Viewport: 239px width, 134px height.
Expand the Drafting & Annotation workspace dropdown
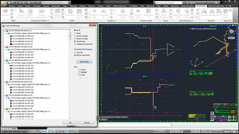click(70, 3)
